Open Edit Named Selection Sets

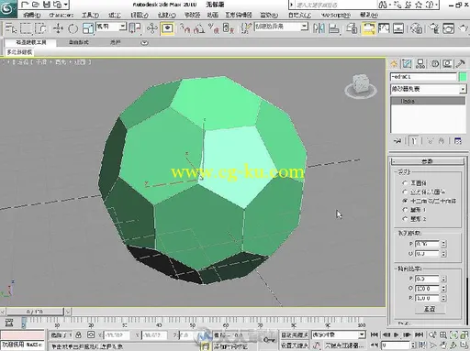[x=246, y=28]
